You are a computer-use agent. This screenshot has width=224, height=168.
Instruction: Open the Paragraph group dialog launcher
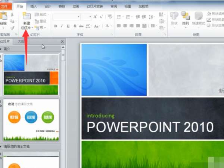point(165,35)
